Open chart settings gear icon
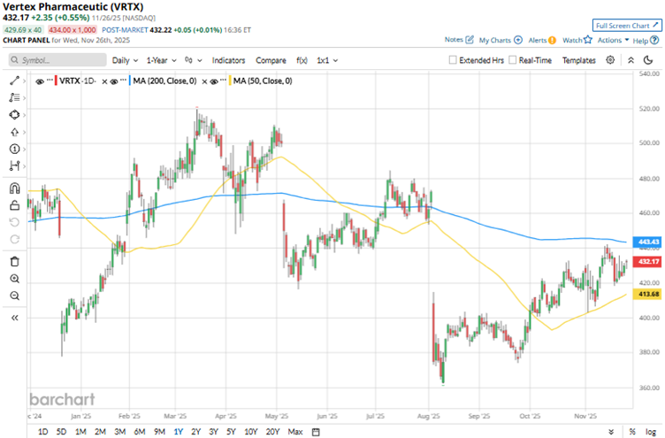 [x=610, y=60]
